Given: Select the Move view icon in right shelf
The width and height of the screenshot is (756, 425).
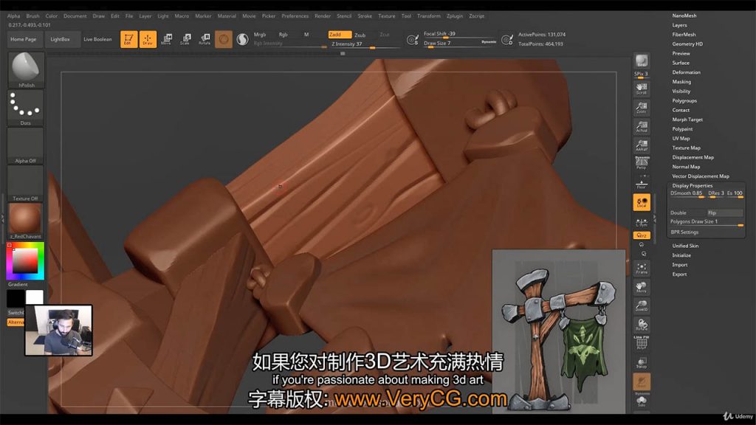Looking at the screenshot, I should click(642, 287).
